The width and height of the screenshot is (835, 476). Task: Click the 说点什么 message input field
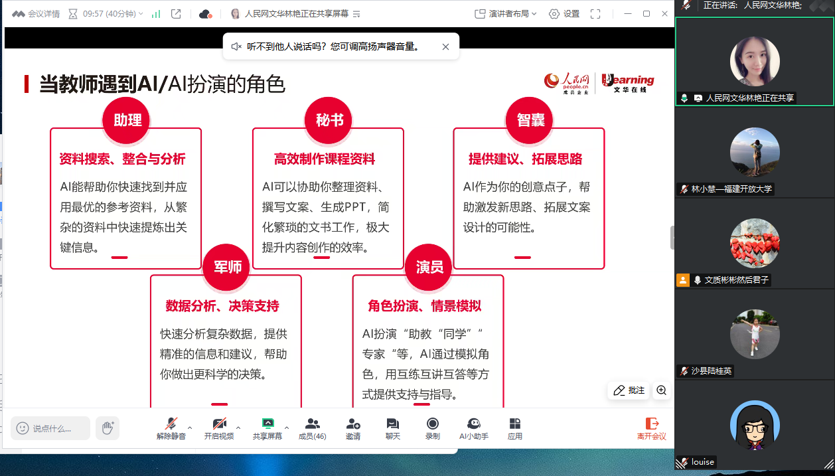tap(51, 428)
